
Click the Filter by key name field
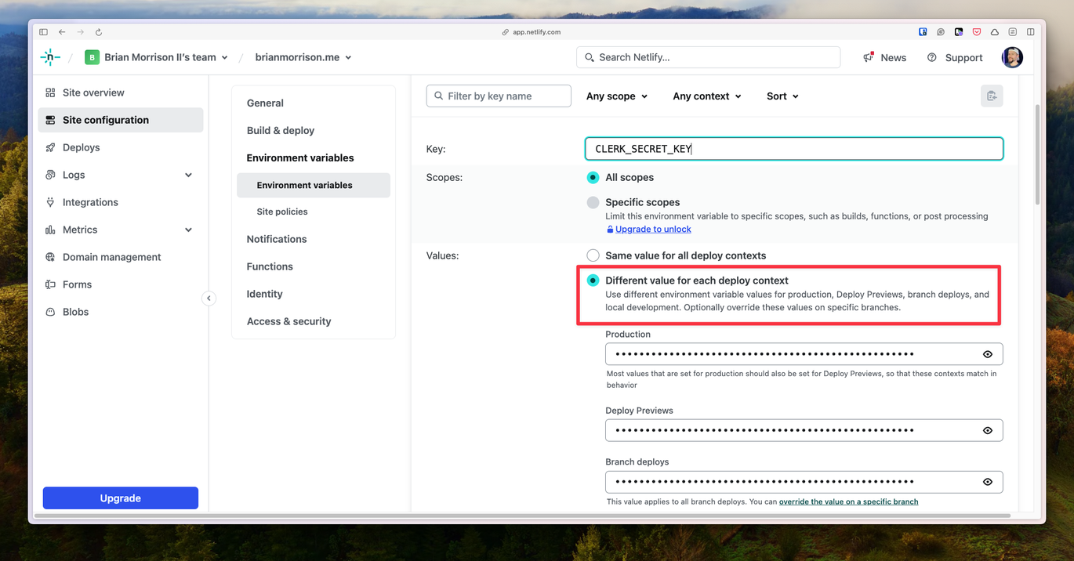499,96
